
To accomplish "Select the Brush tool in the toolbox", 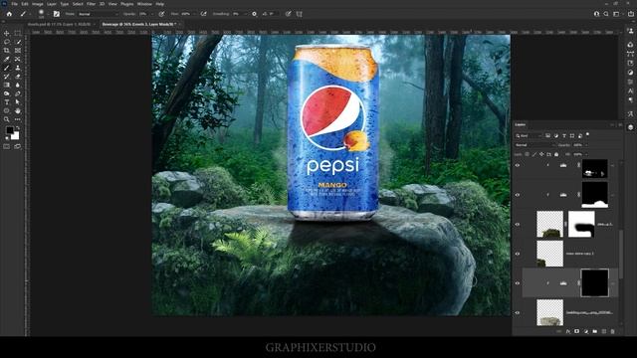I will tap(7, 68).
